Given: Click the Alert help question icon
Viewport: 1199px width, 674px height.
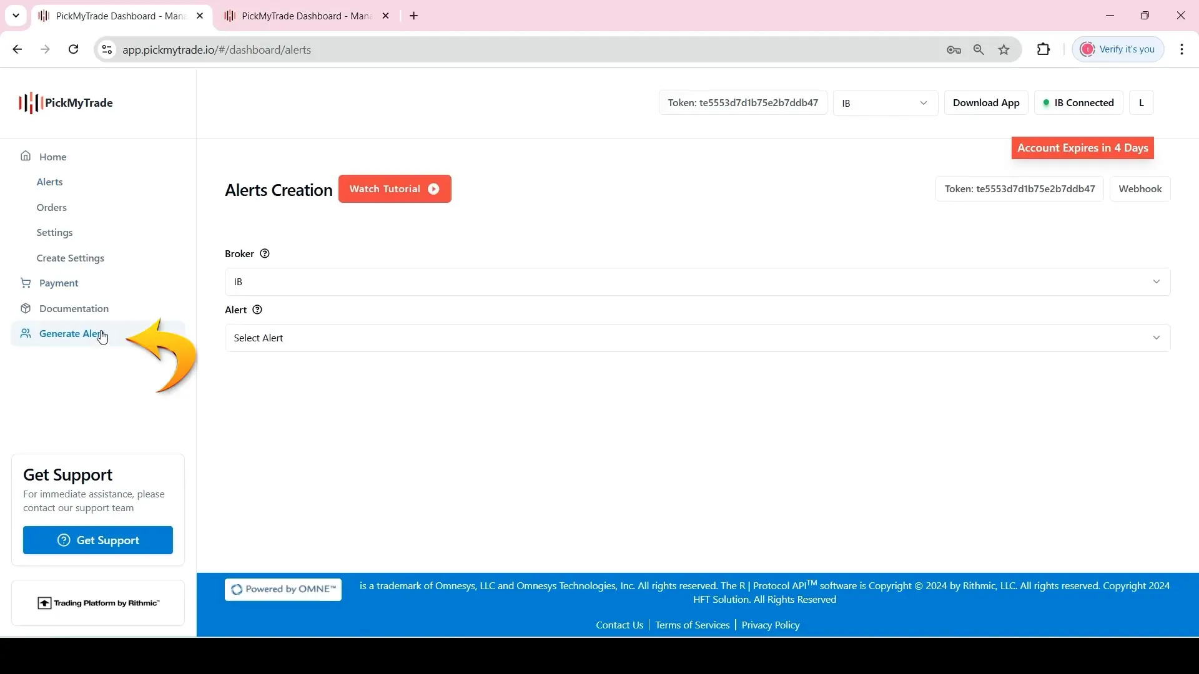Looking at the screenshot, I should tap(257, 310).
